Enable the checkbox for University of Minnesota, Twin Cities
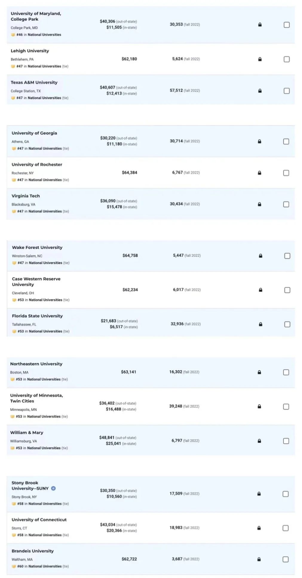The width and height of the screenshot is (302, 578). [286, 407]
